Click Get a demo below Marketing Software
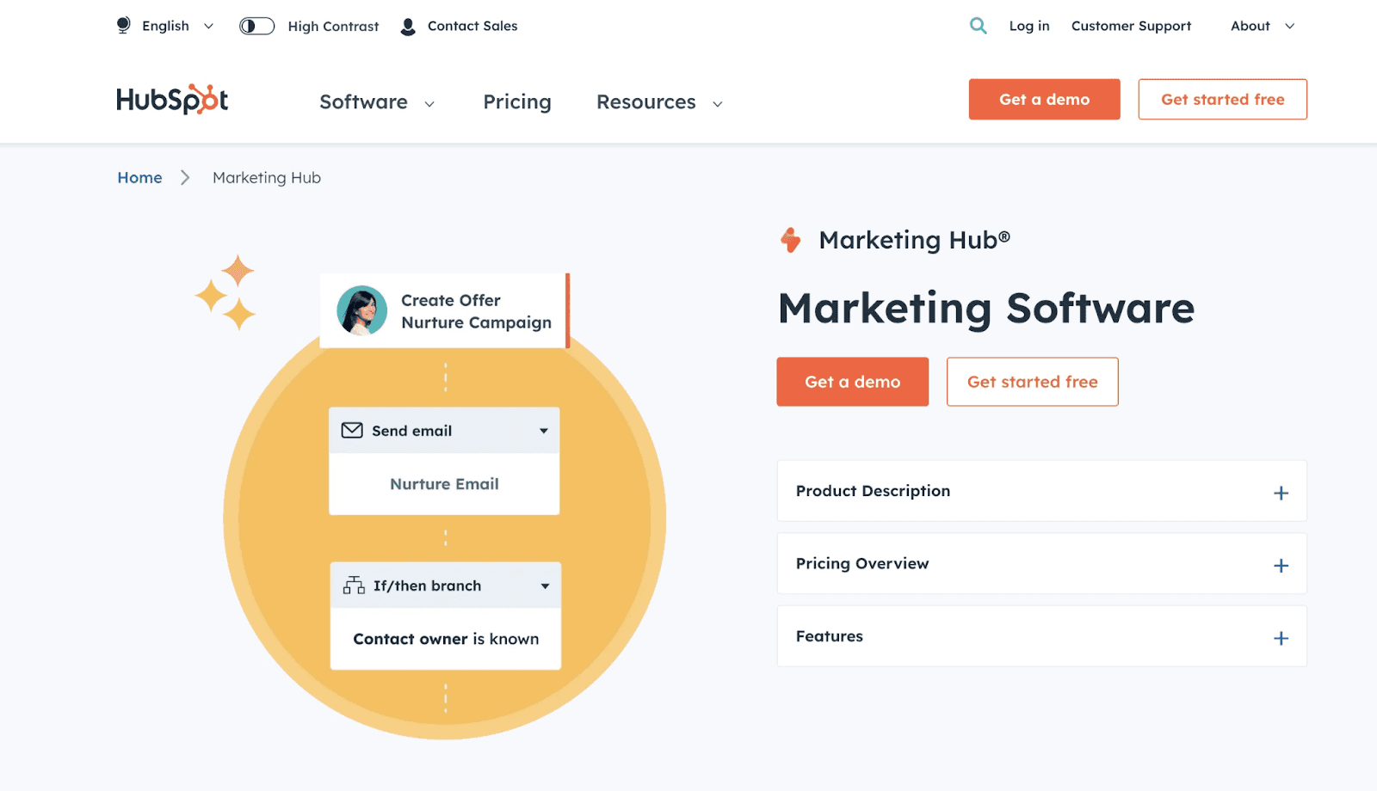1377x791 pixels. [x=852, y=382]
